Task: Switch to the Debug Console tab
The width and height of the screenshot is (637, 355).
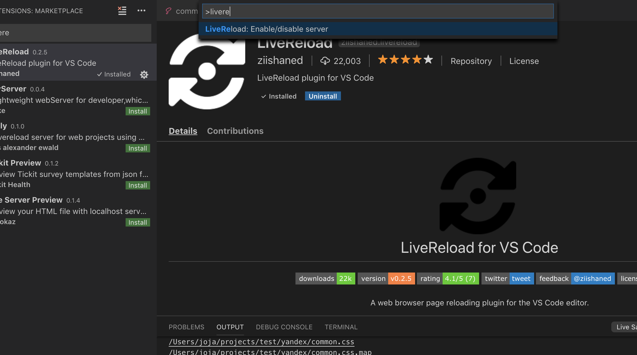Action: click(284, 327)
